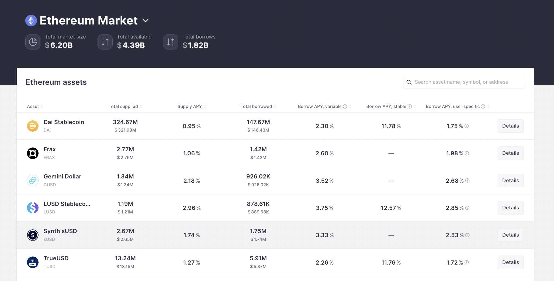The image size is (554, 281).
Task: Click the Frax token icon
Action: [33, 153]
